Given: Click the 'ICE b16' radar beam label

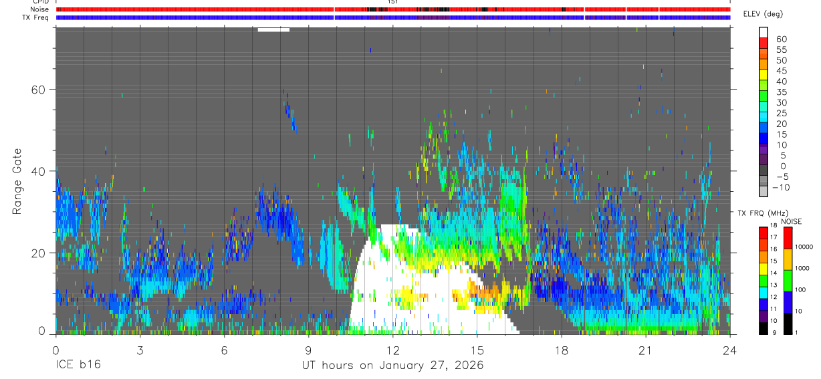Looking at the screenshot, I should click(78, 366).
